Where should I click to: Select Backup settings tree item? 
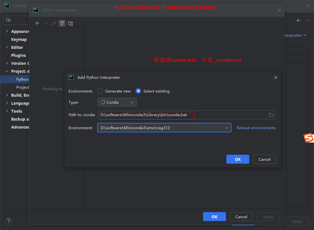[x=20, y=119]
